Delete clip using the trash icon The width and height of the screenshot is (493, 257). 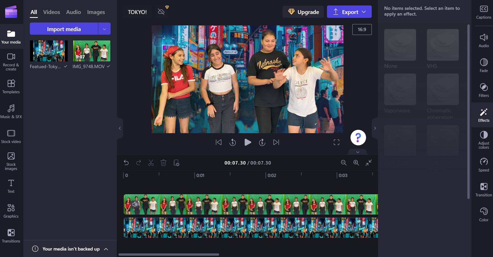(163, 163)
